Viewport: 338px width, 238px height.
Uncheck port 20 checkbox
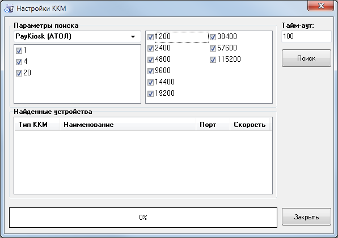19,73
